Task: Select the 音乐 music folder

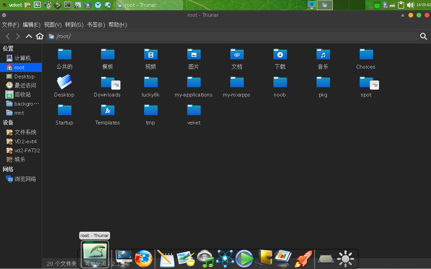Action: click(323, 59)
